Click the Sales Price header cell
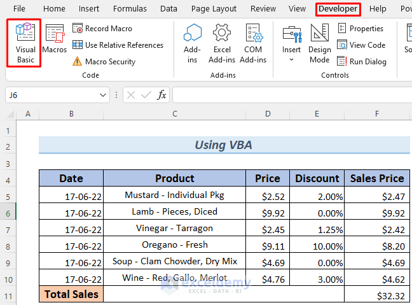This screenshot has height=305, width=412. [x=377, y=178]
